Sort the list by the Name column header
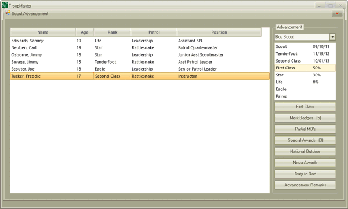This screenshot has width=348, height=209. 43,32
